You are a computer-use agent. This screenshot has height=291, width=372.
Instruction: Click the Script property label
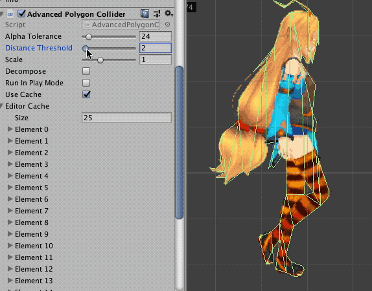pyautogui.click(x=15, y=25)
